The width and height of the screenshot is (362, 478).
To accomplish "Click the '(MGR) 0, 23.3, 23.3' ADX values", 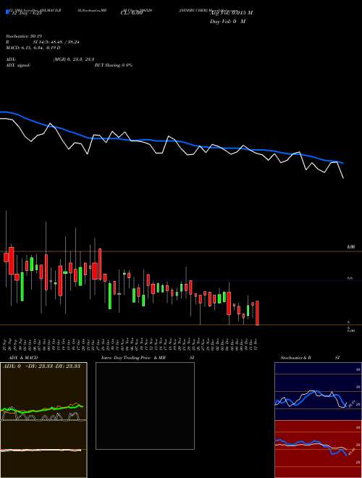I will click(x=74, y=59).
